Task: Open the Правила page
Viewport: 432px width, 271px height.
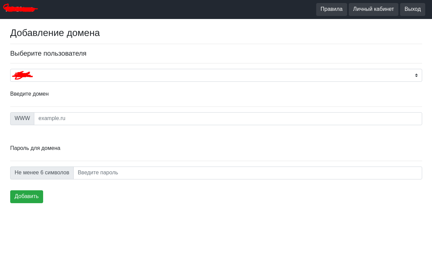Action: 331,9
